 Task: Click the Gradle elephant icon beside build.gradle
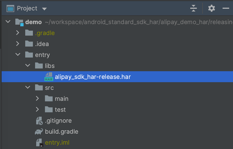pyautogui.click(x=39, y=131)
